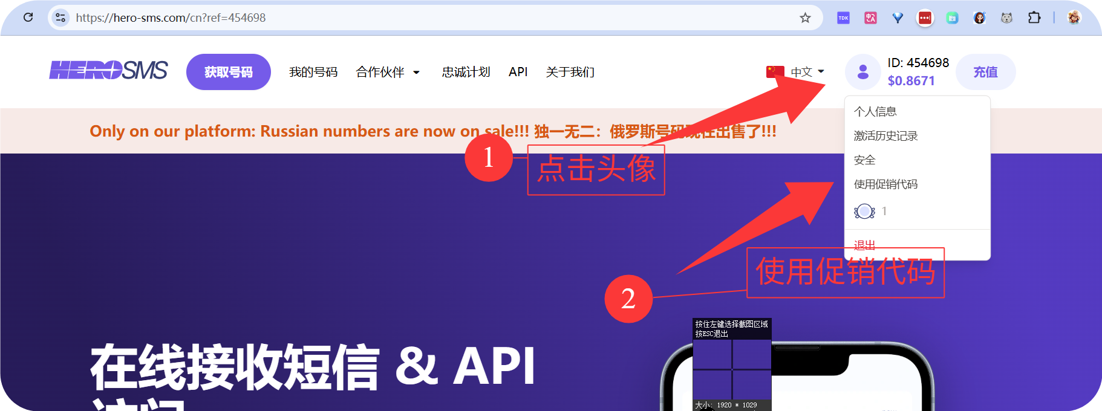Expand the 中文 language dropdown

pyautogui.click(x=807, y=72)
